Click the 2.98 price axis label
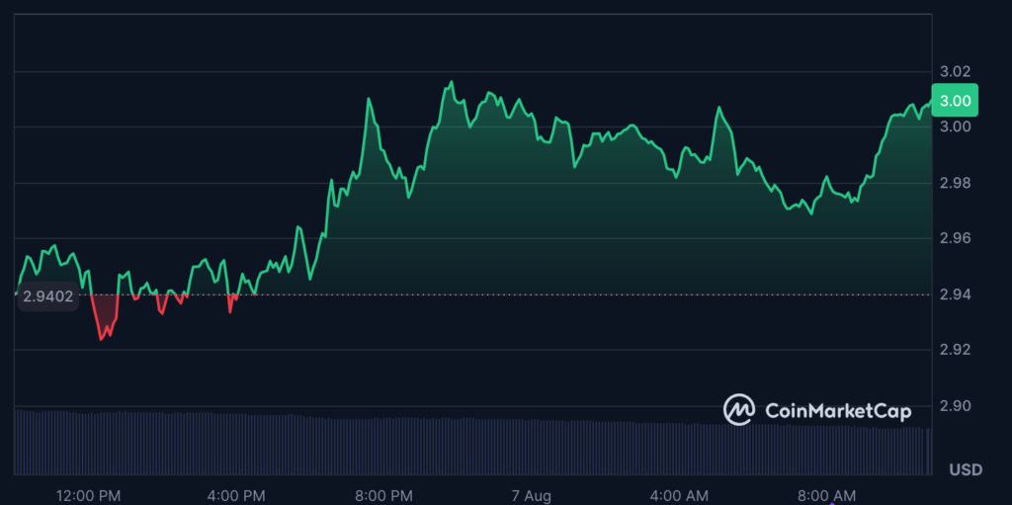 pos(955,183)
